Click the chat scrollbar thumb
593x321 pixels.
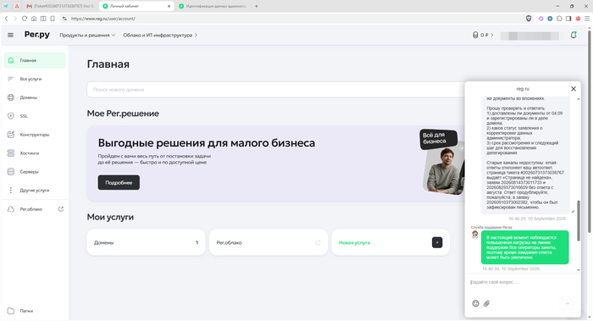579,220
